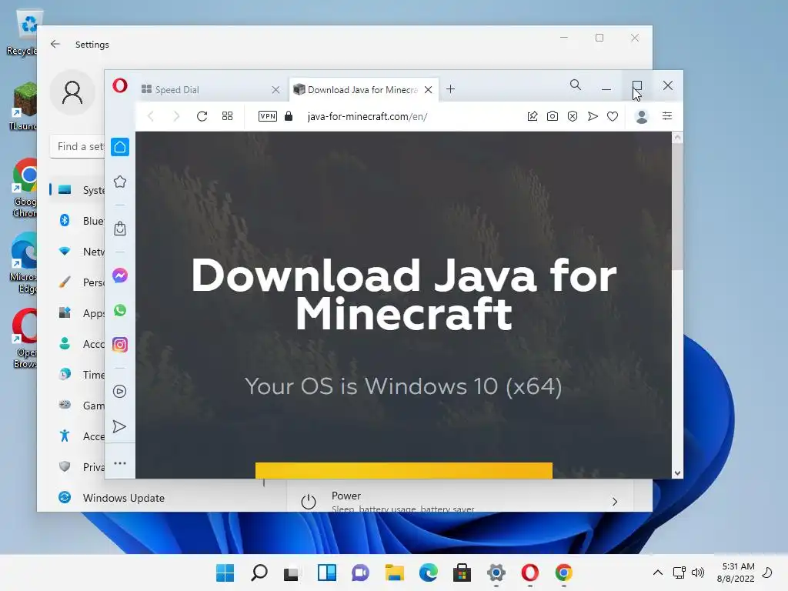Close the Speed Dial tab
The image size is (788, 591).
pos(275,89)
